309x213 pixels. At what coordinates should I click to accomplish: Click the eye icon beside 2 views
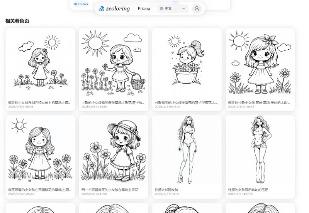coord(76,4)
